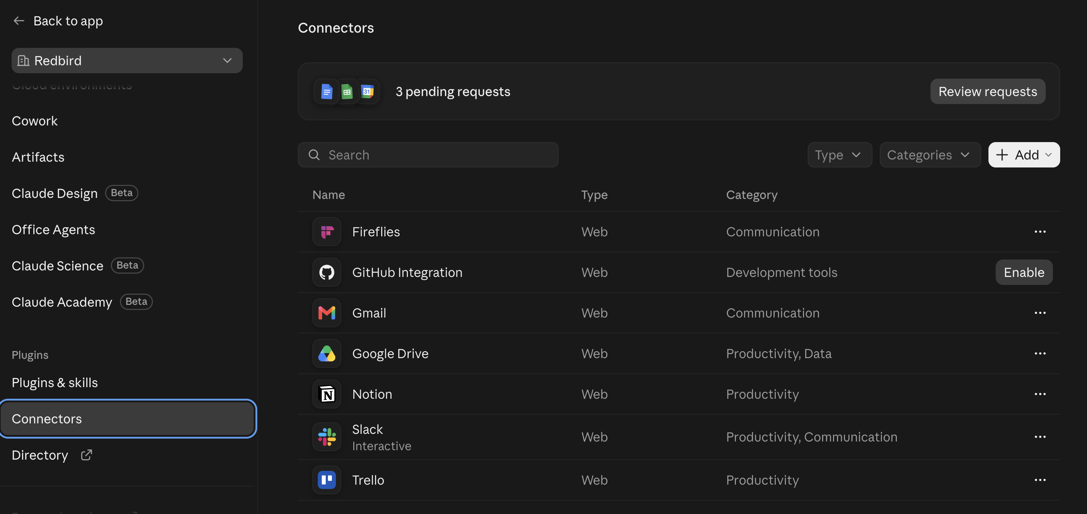Viewport: 1087px width, 514px height.
Task: Open more options for Fireflies
Action: pos(1040,232)
